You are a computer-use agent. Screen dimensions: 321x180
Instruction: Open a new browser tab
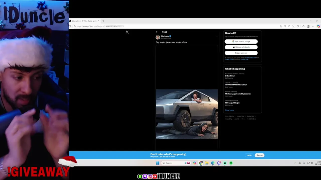pos(103,21)
